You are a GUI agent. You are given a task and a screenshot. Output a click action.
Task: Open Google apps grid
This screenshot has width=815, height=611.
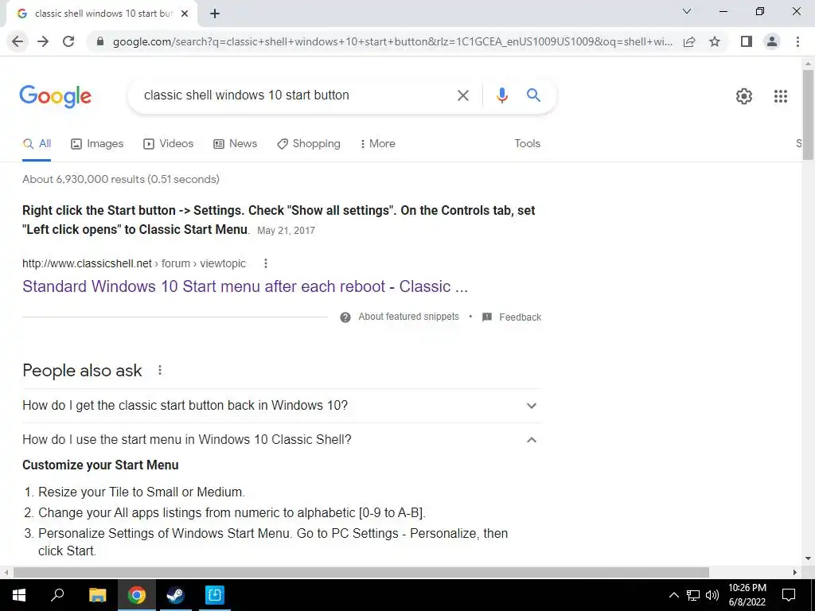click(x=780, y=96)
